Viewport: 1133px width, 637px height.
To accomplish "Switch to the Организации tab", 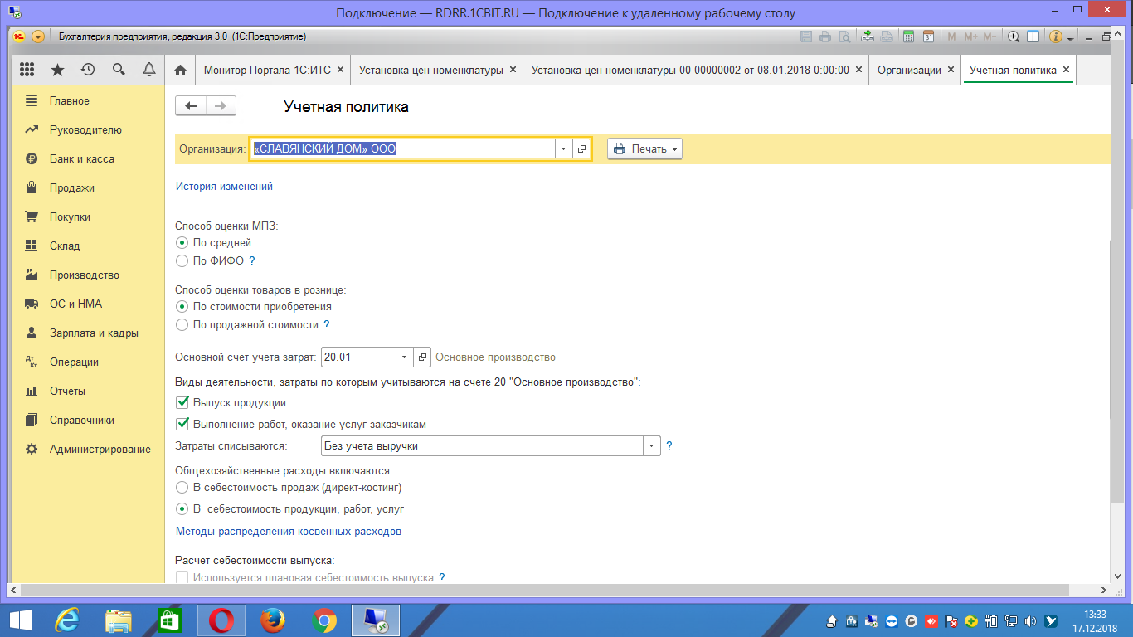I will point(916,71).
